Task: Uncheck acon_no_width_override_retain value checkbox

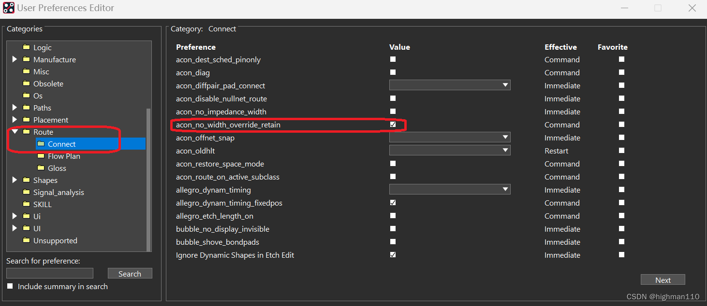Action: (x=393, y=125)
